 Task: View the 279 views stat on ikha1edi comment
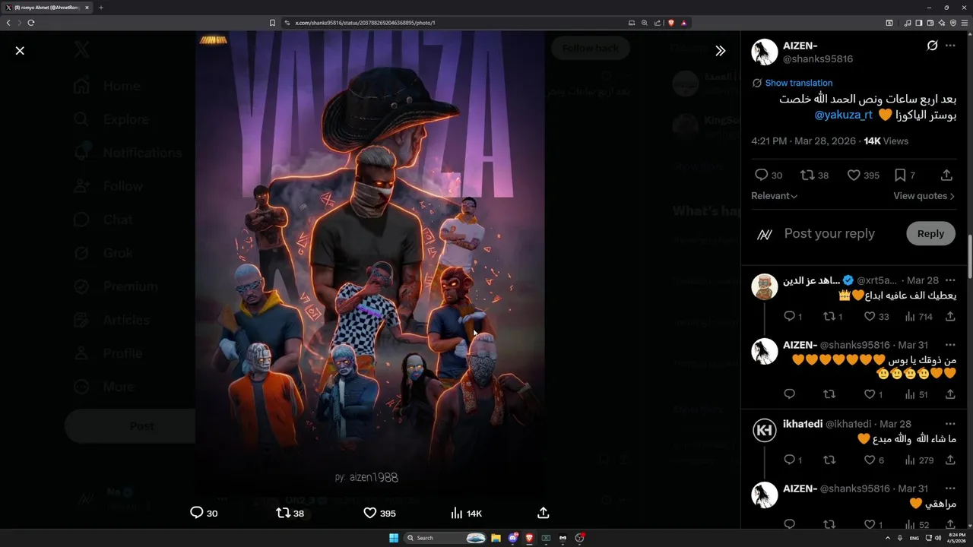(919, 460)
